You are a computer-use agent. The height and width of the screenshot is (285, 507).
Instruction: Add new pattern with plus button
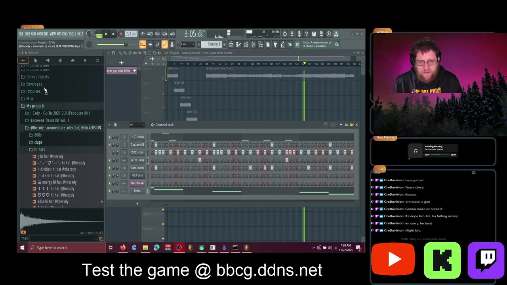(x=225, y=44)
